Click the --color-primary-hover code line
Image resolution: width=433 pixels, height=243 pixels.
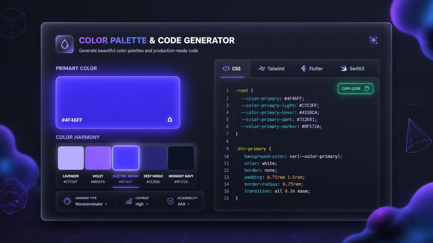(280, 112)
